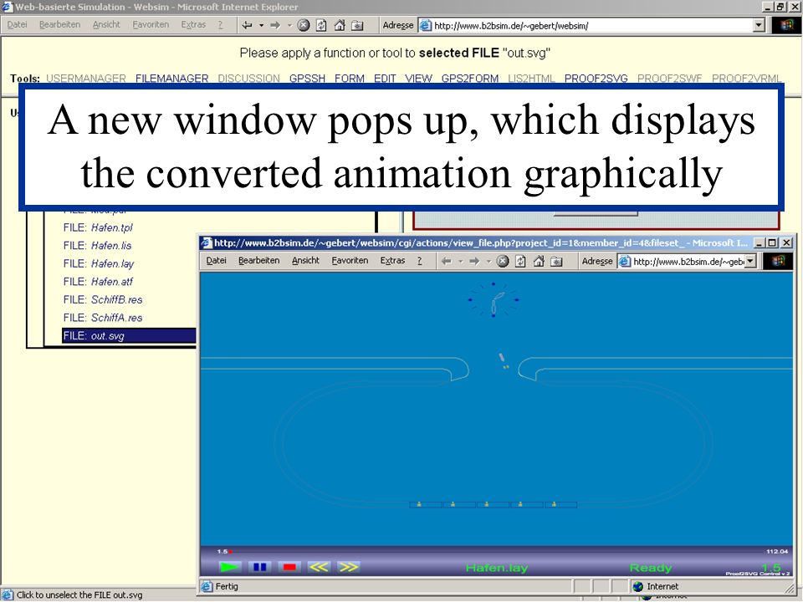
Task: Open Extras menu in popup window
Action: click(392, 261)
